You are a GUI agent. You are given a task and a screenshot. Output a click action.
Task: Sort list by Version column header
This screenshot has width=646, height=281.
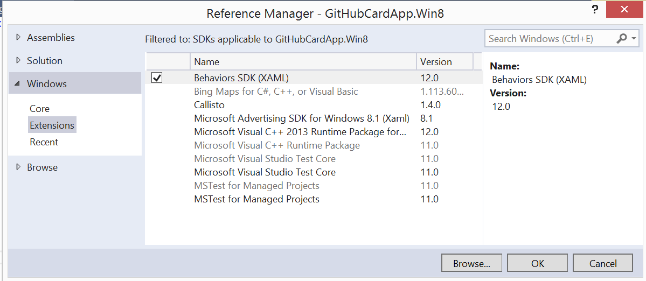[444, 61]
